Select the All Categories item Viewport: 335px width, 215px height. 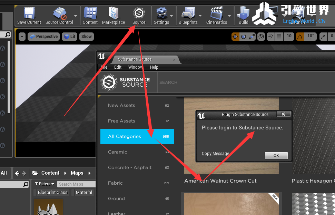click(x=137, y=136)
